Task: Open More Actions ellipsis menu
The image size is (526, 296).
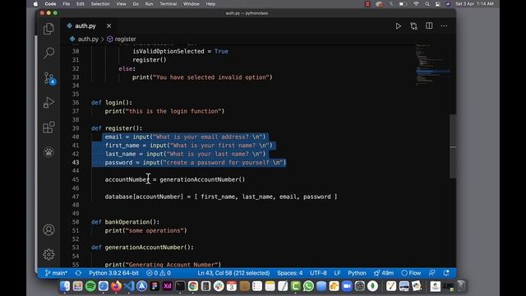Action: (x=444, y=25)
